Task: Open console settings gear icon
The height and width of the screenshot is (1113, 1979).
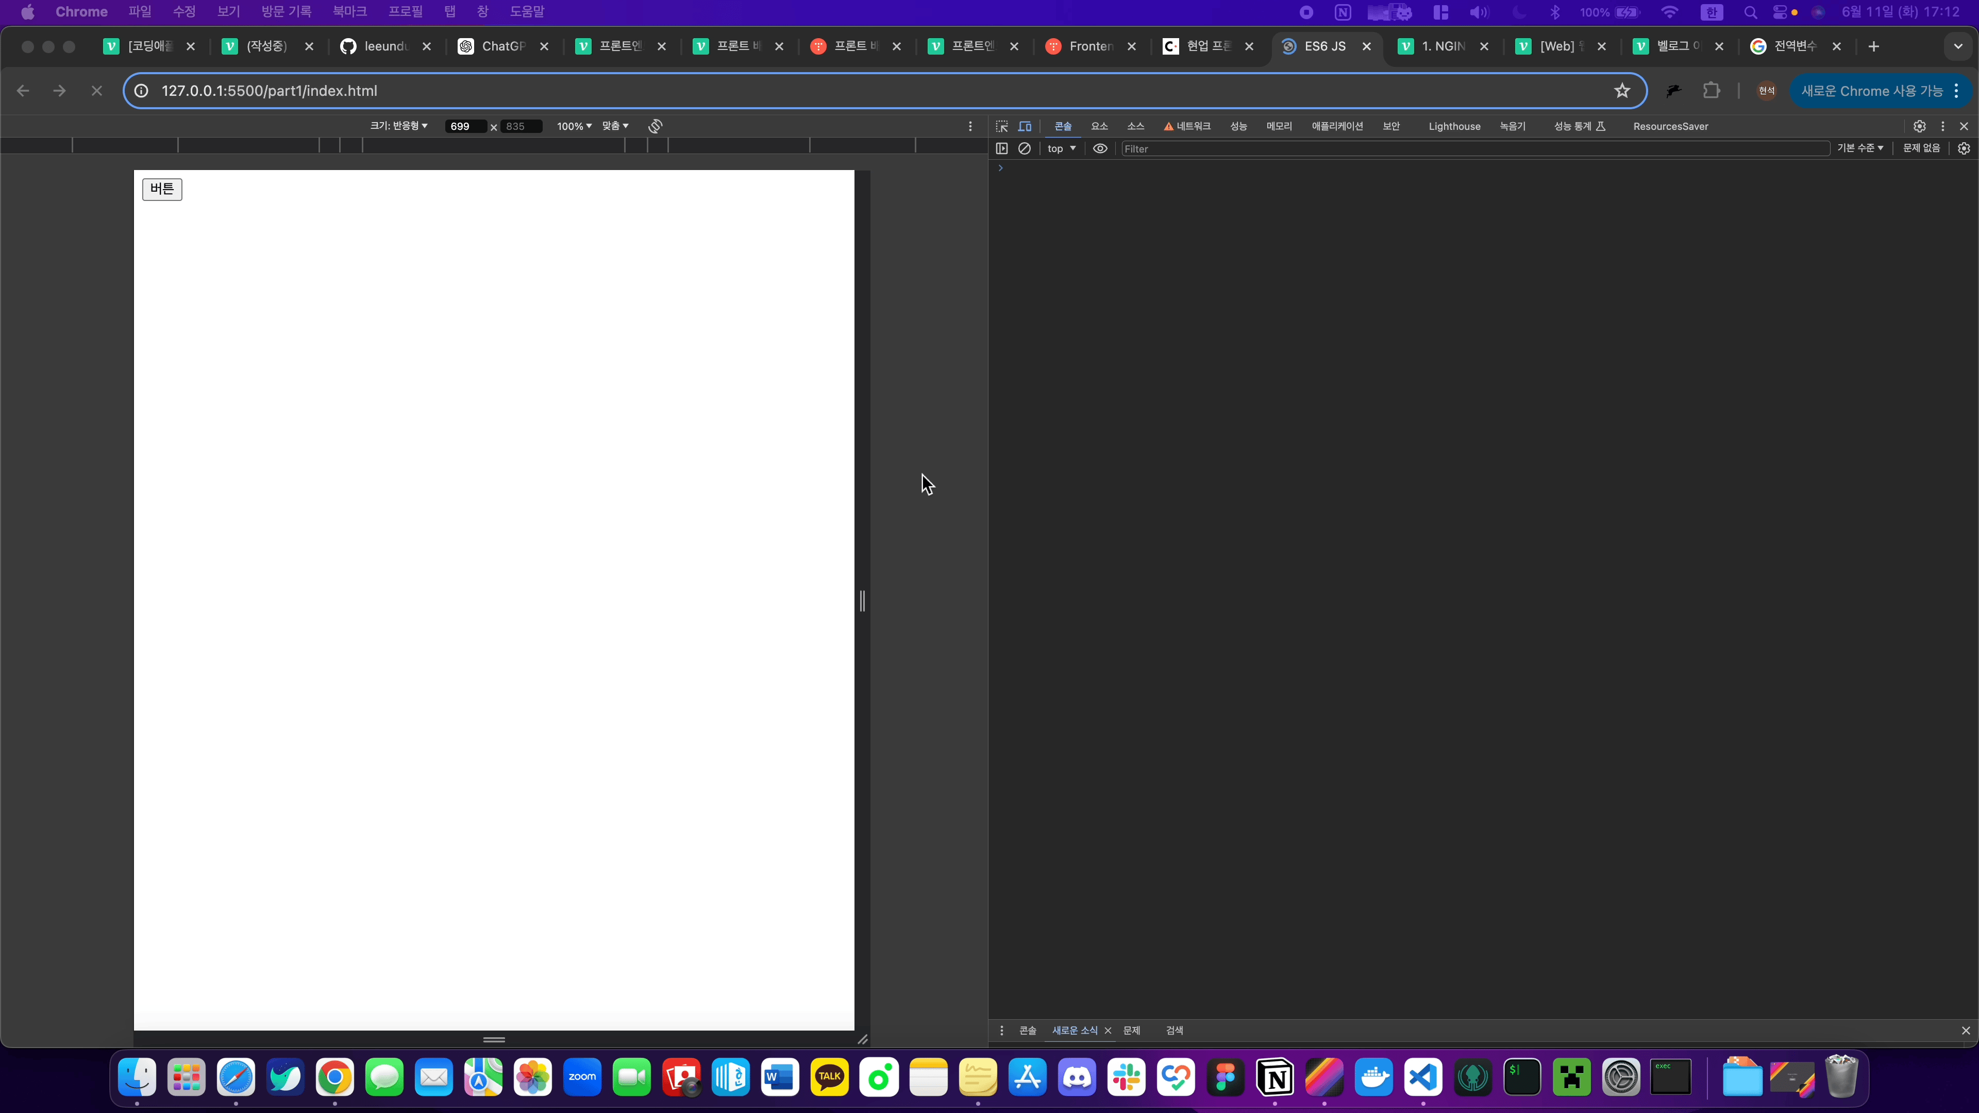Action: (1964, 148)
